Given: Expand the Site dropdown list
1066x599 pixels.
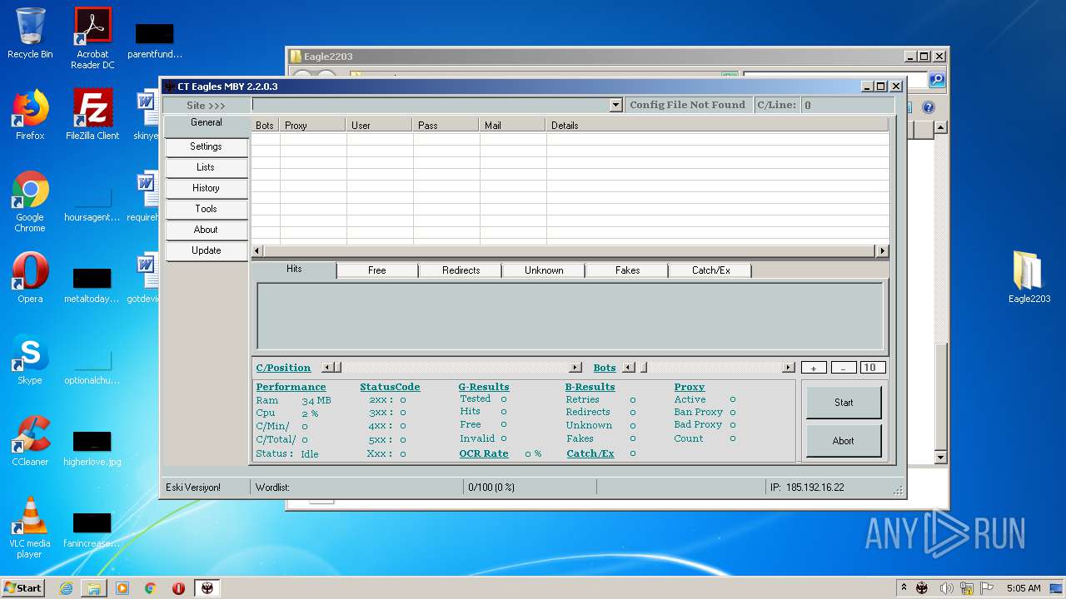Looking at the screenshot, I should [616, 105].
